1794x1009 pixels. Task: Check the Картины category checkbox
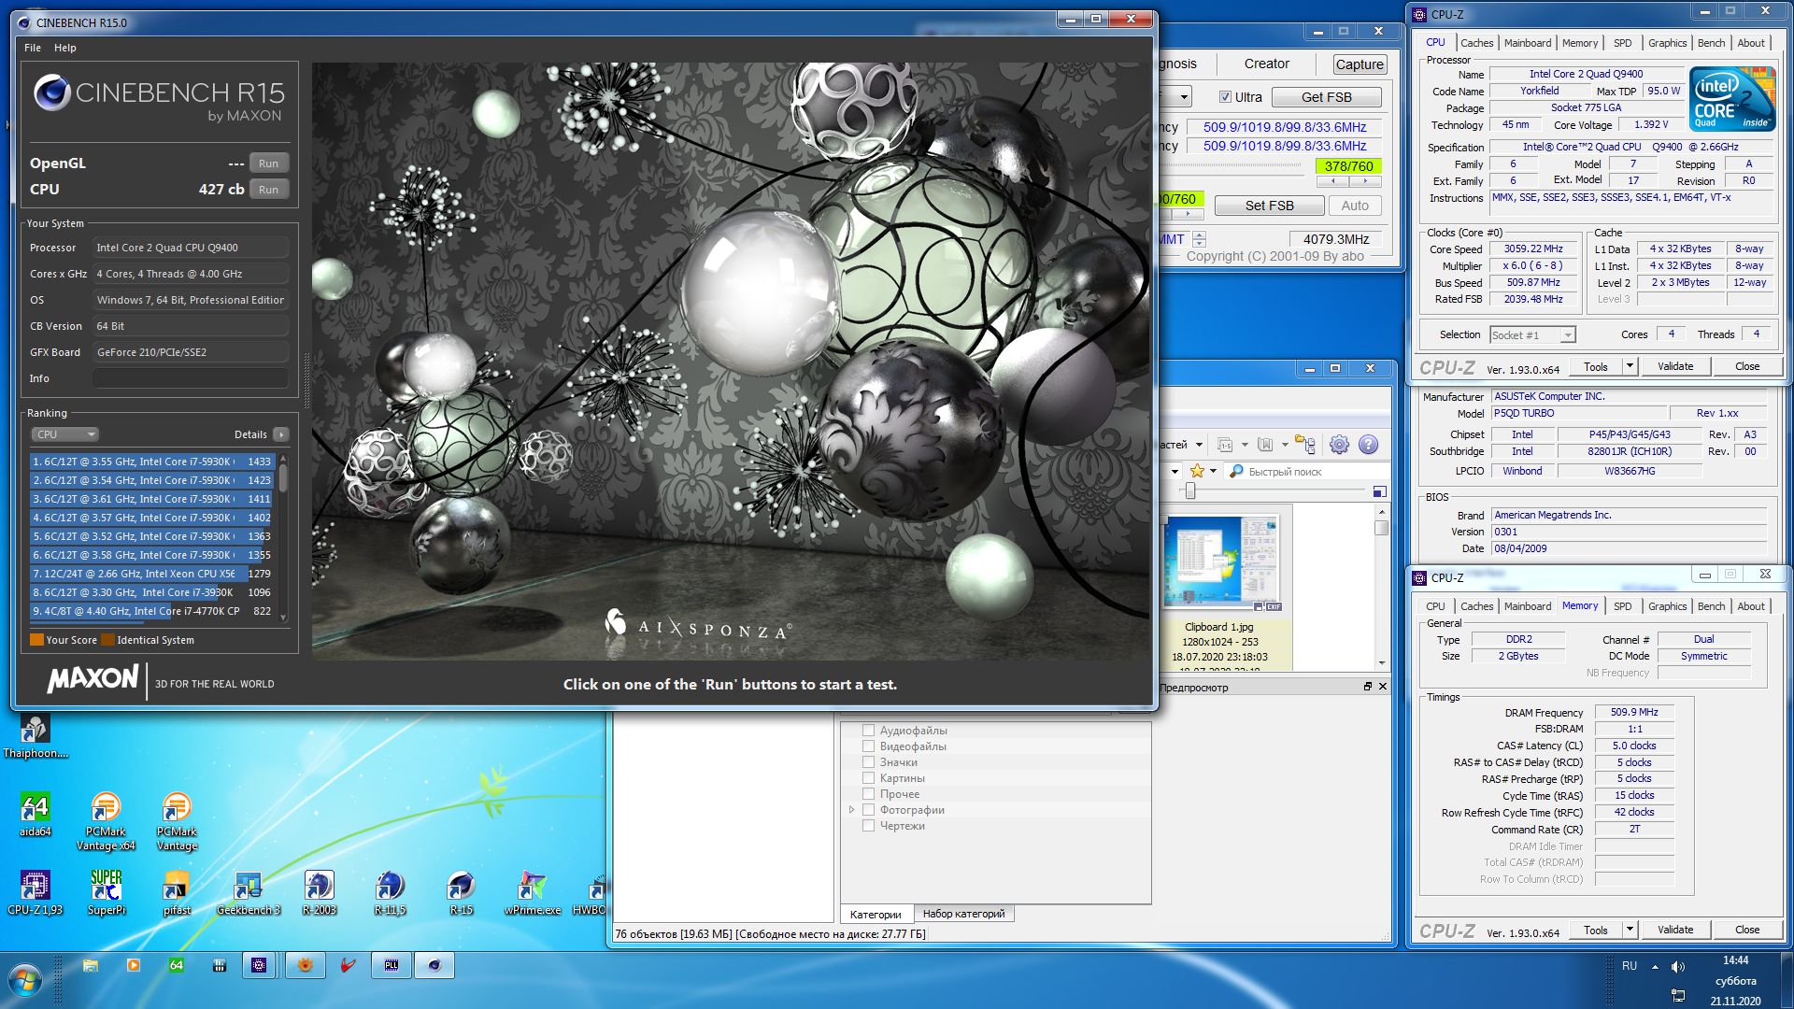click(x=868, y=778)
